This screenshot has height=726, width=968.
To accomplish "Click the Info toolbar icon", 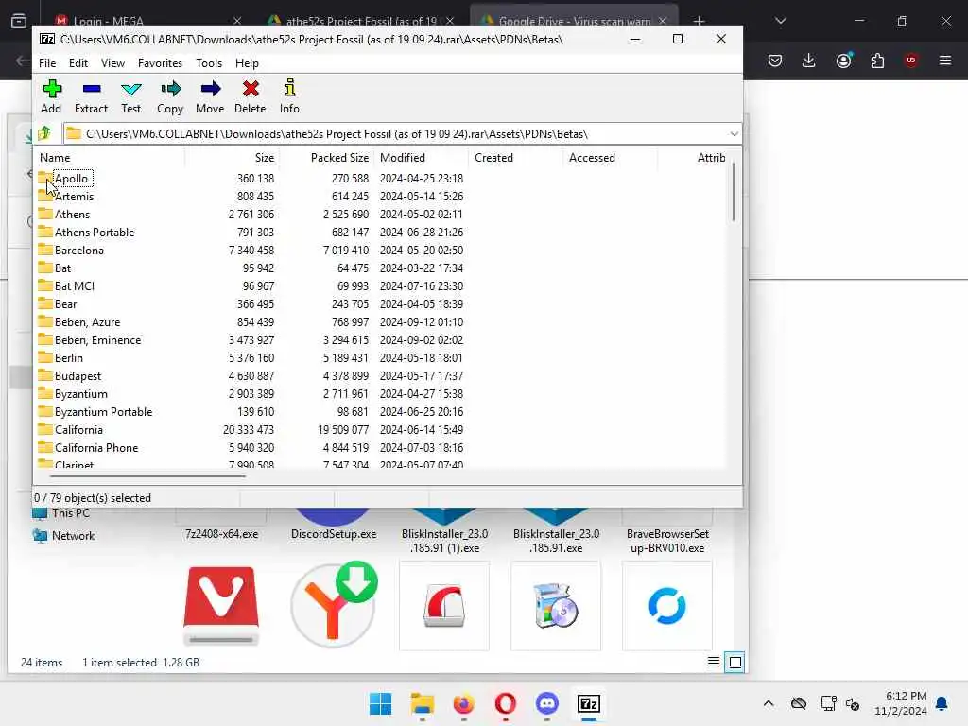I will click(289, 96).
